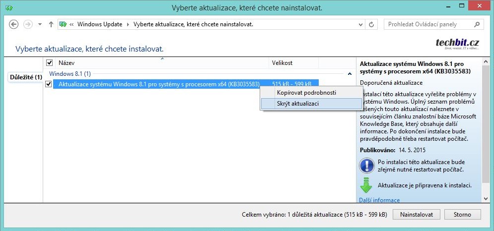Open the recent locations dropdown arrow
The width and height of the screenshot is (494, 231).
(x=40, y=25)
